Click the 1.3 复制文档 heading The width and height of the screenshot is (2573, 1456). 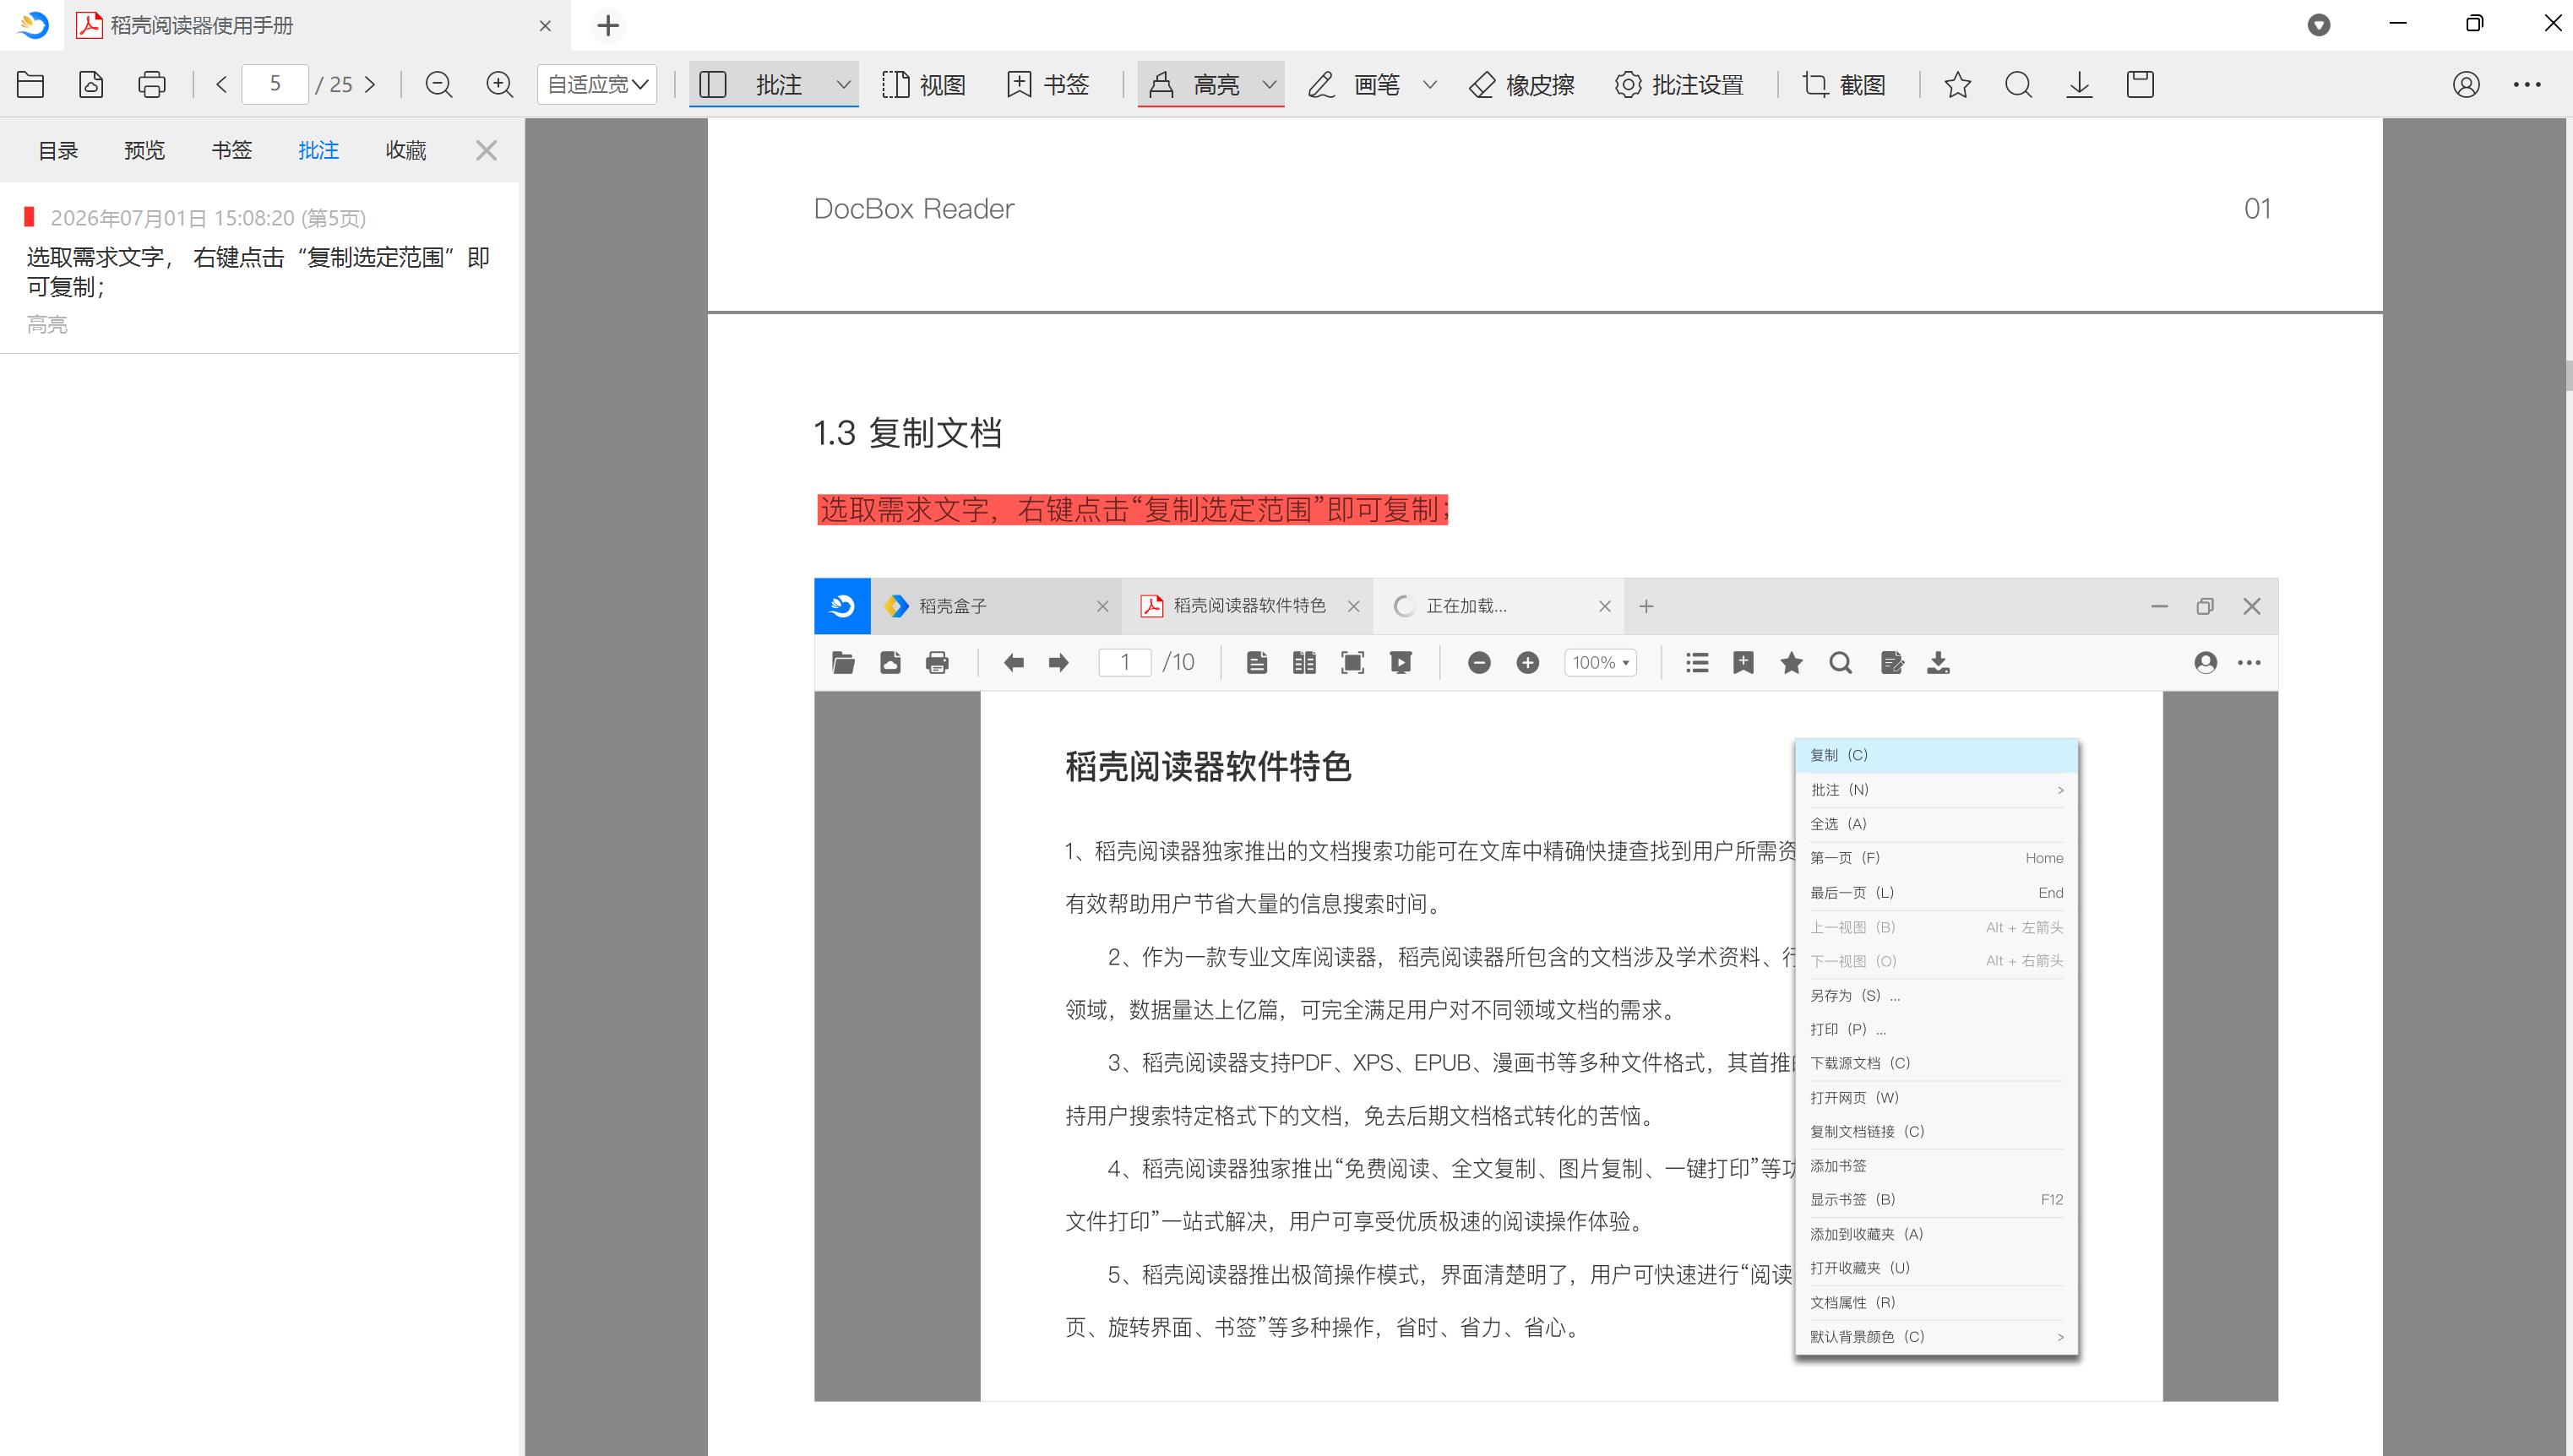907,434
